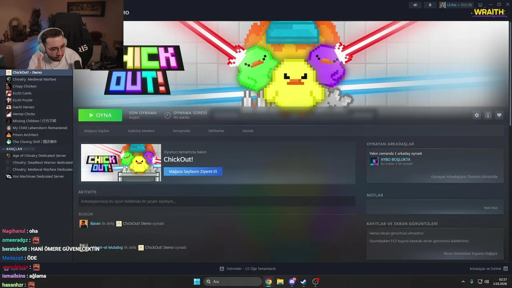Click the volume speaker tray icon
This screenshot has width=512, height=288.
(486, 282)
